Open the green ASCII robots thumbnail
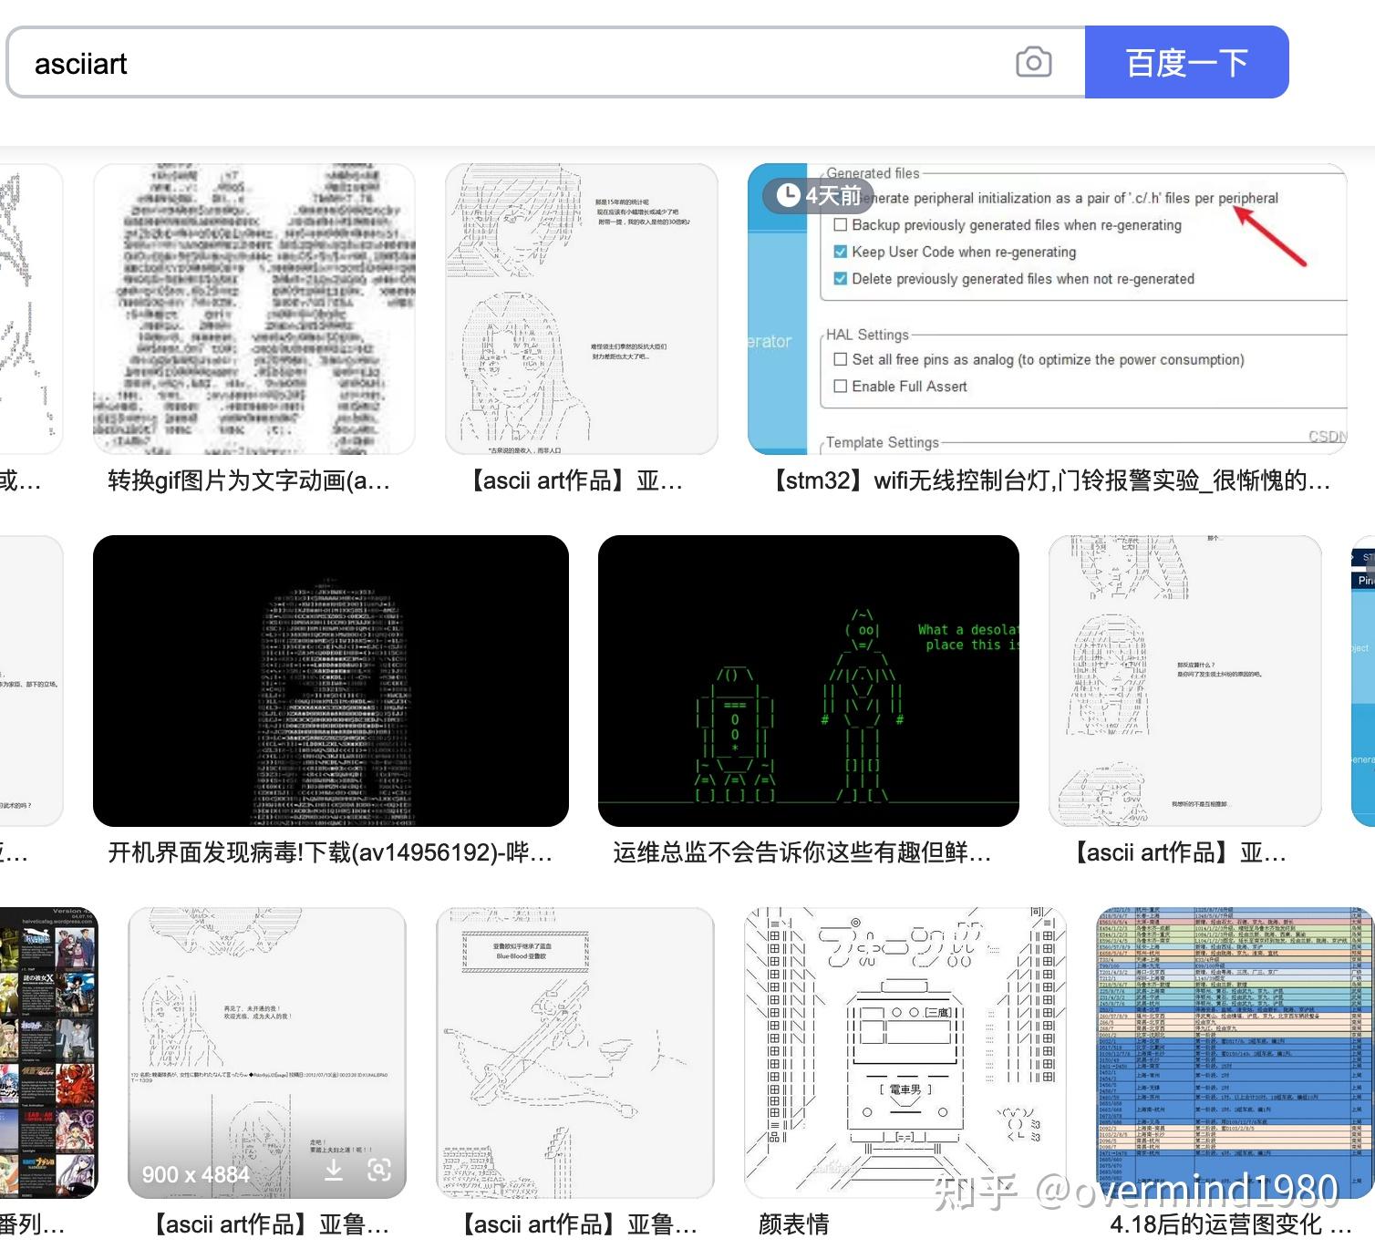The height and width of the screenshot is (1249, 1375). [x=809, y=681]
